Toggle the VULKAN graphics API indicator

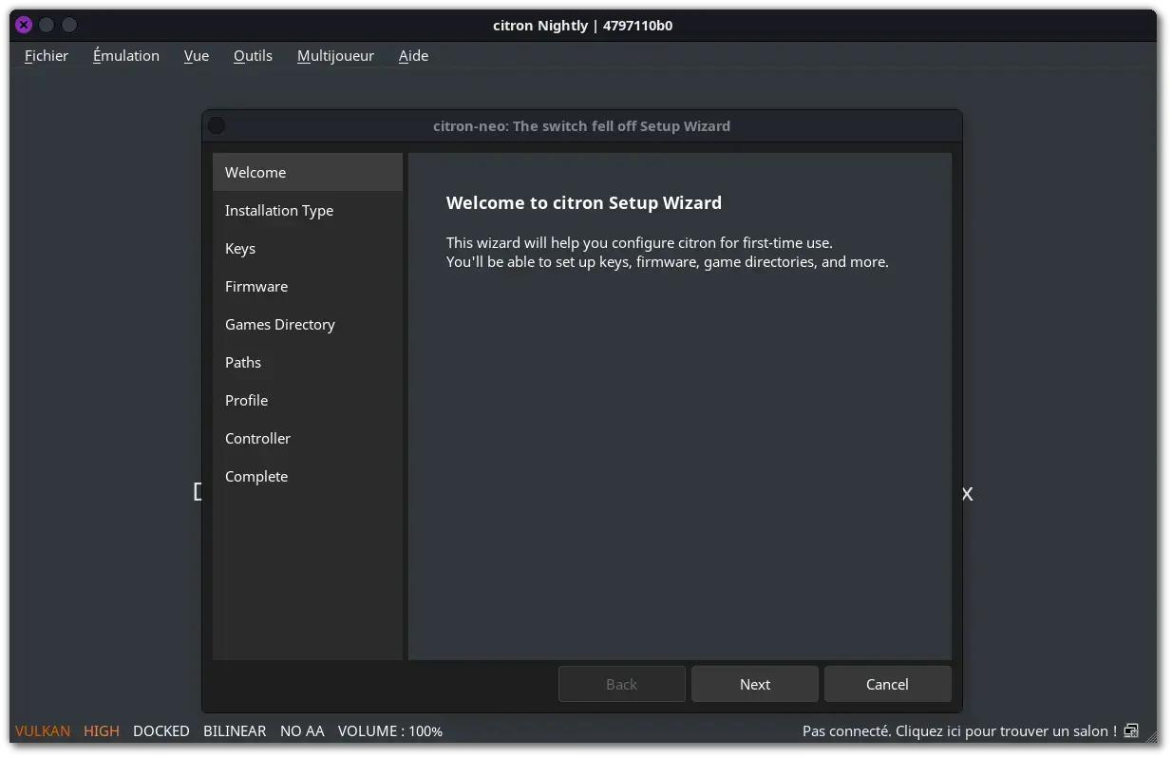[43, 730]
